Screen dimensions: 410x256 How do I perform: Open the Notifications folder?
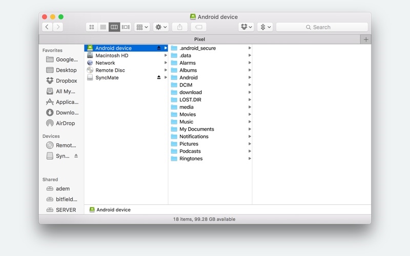click(x=211, y=136)
